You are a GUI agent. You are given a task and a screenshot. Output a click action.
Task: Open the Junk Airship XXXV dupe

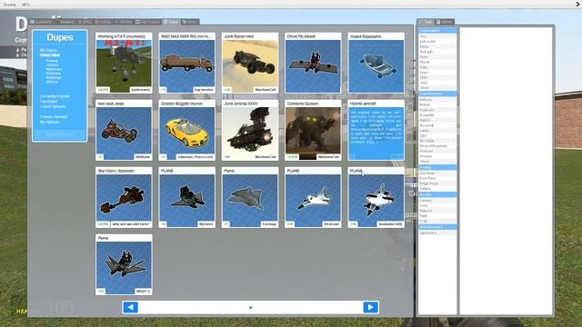point(250,130)
